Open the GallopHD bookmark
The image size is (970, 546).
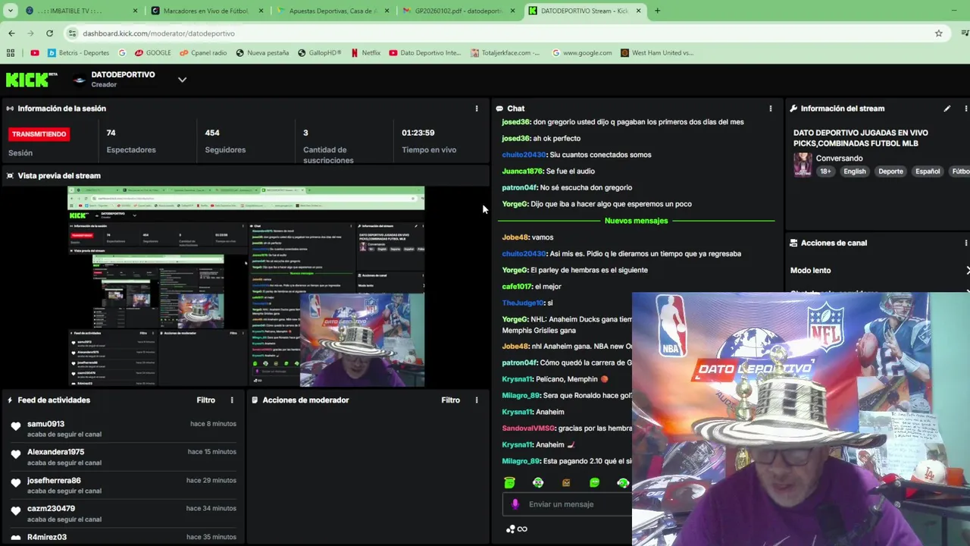(x=319, y=53)
